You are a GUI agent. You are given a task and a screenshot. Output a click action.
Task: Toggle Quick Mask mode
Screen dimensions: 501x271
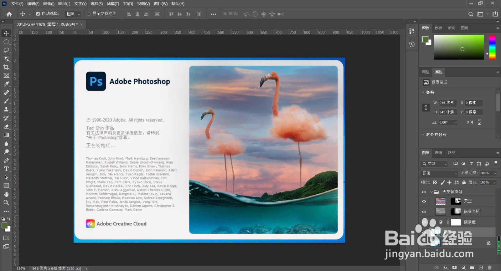(x=6, y=238)
